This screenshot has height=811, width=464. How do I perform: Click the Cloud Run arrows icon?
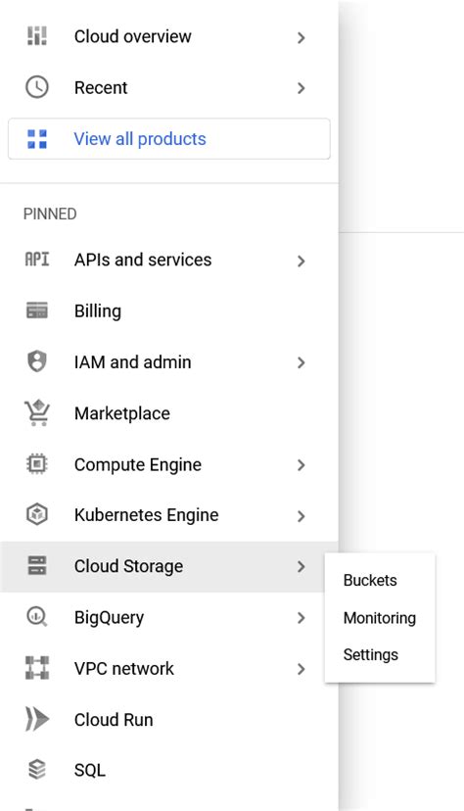click(36, 719)
